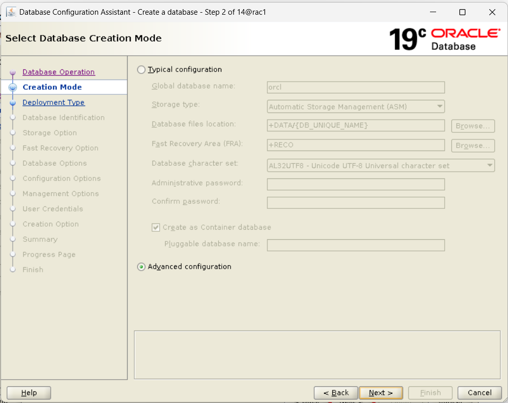Click the Database files location field
Screen dimensions: 508x403
[x=356, y=126]
